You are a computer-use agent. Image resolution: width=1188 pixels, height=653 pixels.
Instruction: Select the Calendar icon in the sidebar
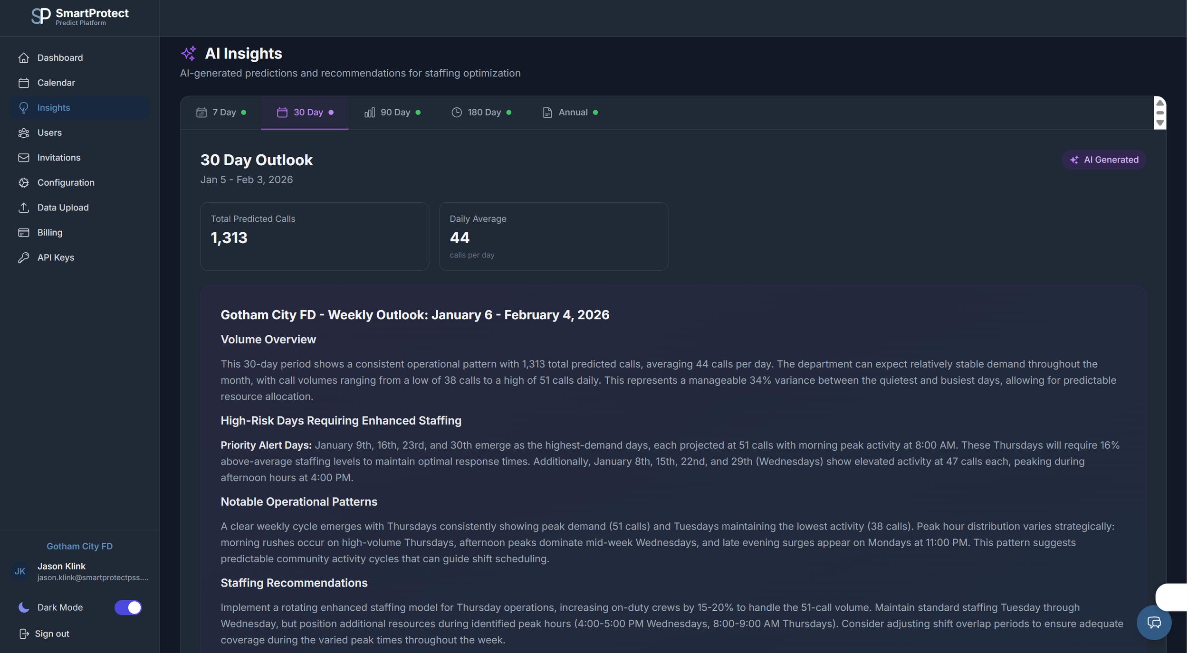coord(24,82)
